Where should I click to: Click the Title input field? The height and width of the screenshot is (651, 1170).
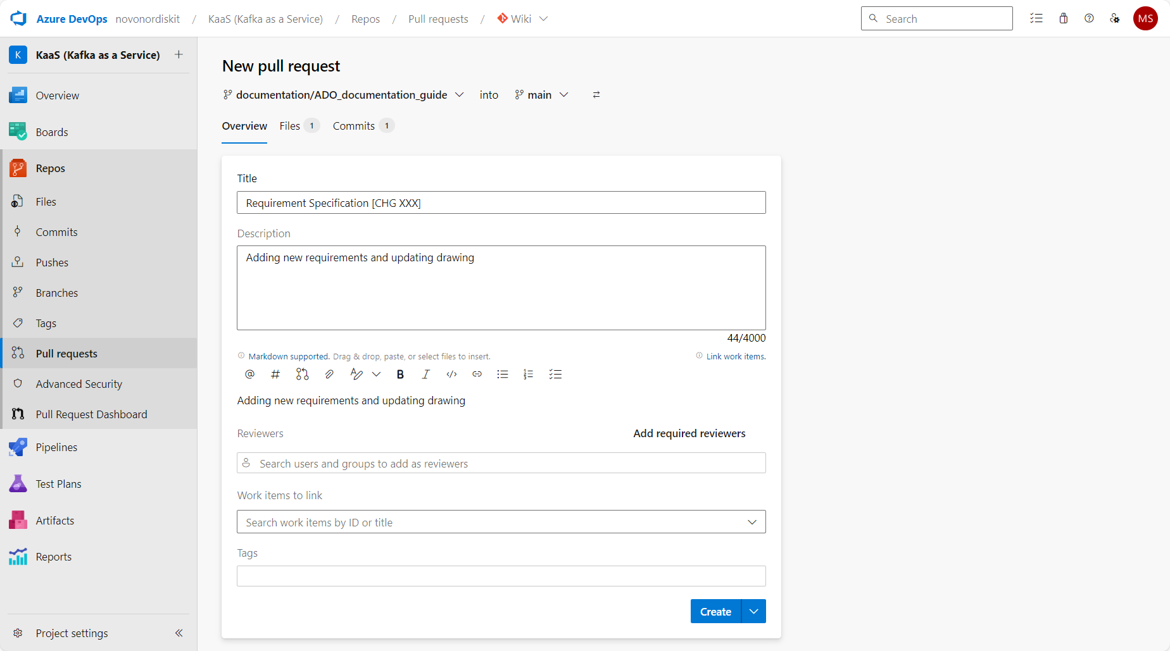pos(501,202)
